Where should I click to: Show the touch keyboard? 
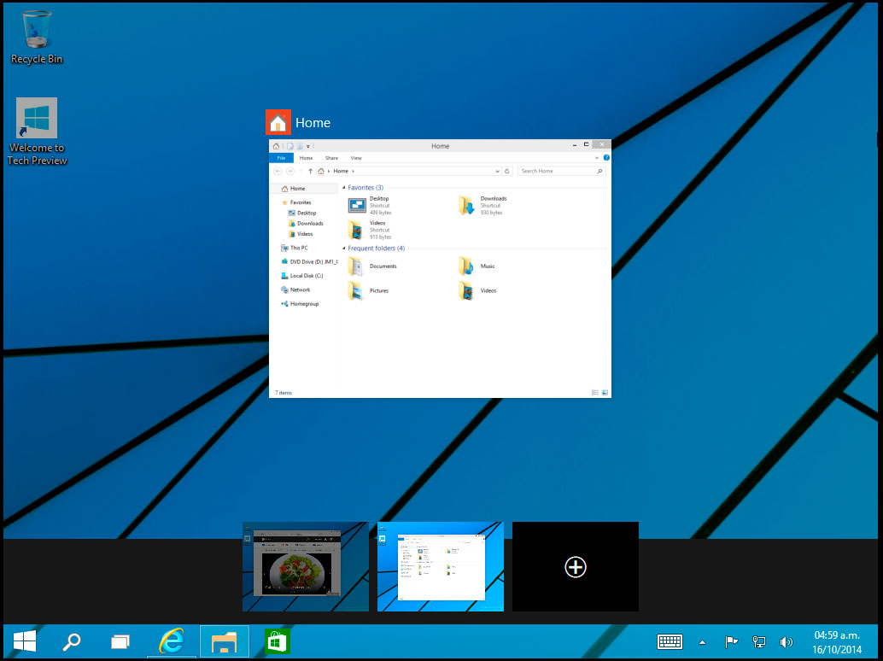tap(670, 642)
